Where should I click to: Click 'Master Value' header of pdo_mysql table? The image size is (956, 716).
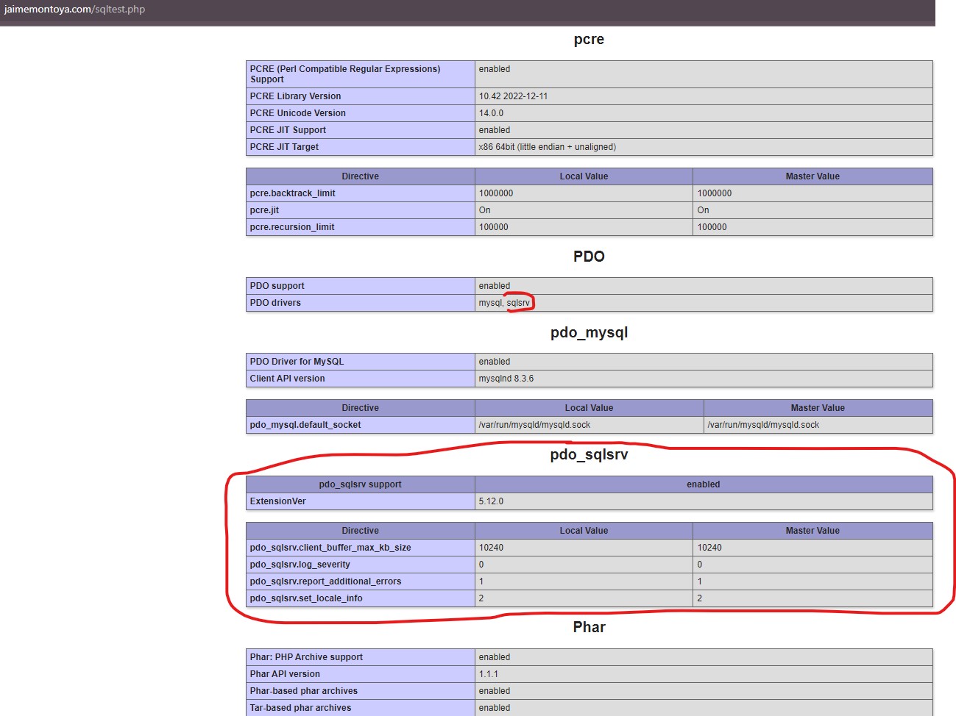818,408
